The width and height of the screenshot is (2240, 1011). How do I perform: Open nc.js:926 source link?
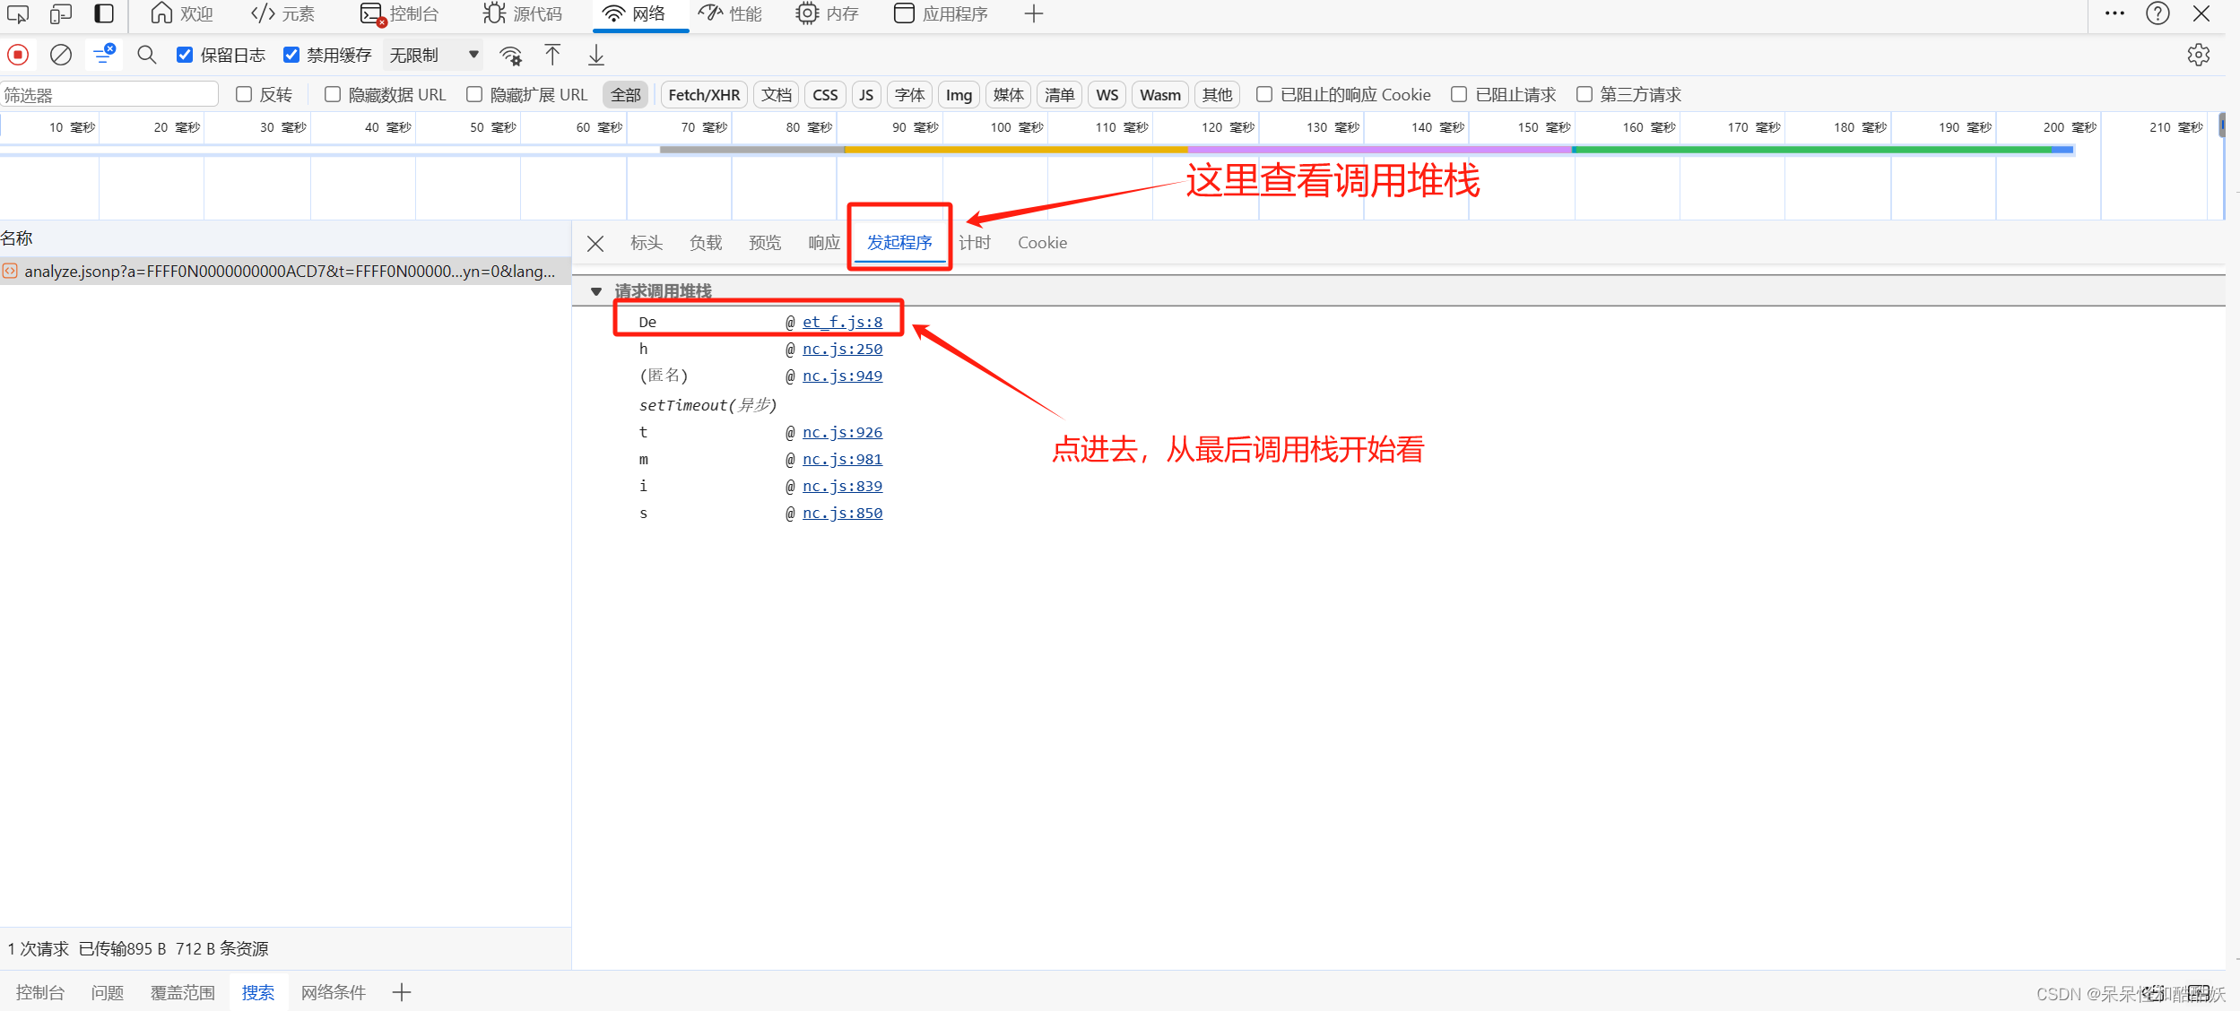[842, 432]
